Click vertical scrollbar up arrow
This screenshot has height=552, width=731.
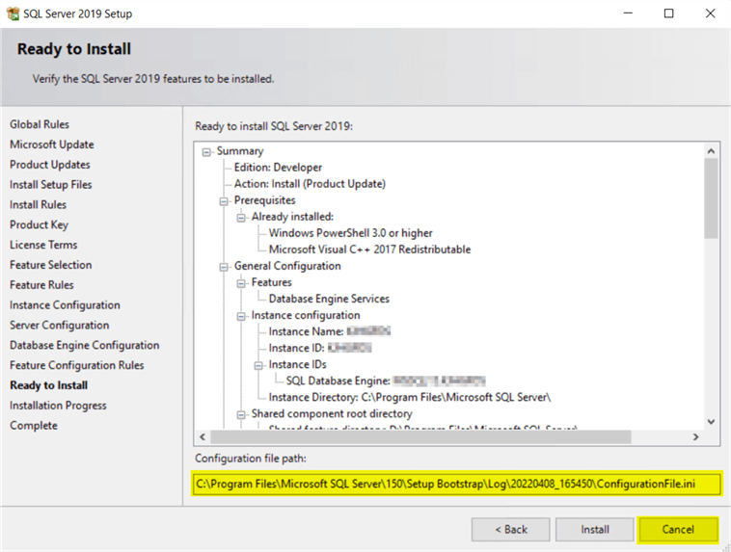711,151
